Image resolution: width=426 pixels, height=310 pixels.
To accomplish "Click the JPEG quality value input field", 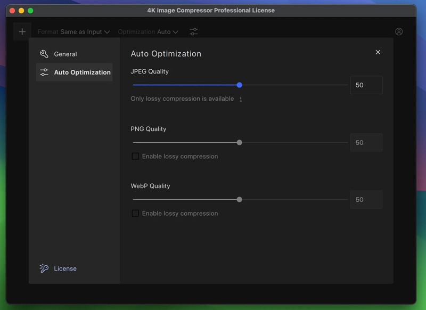I will coord(366,85).
